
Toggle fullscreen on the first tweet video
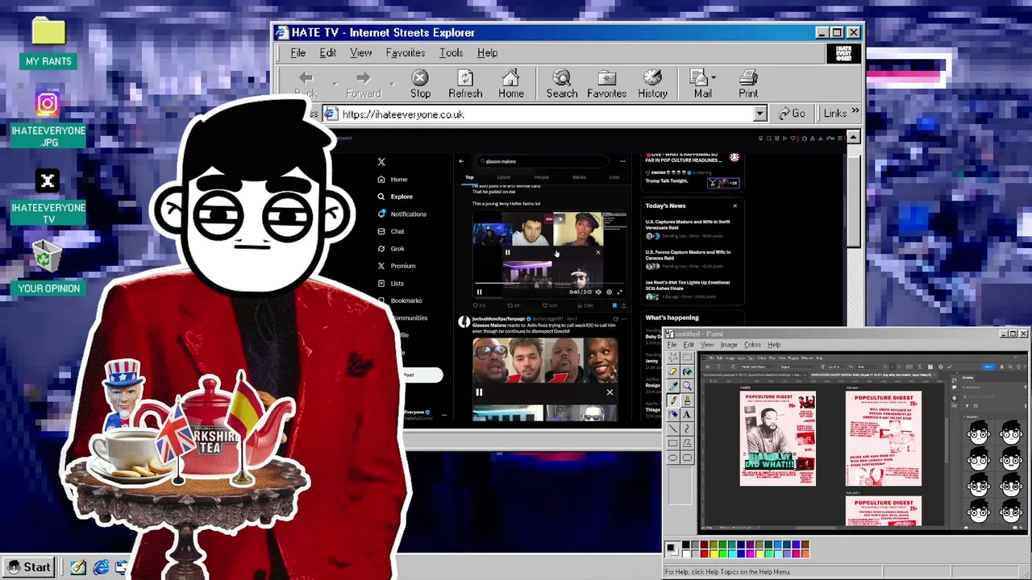tap(620, 292)
